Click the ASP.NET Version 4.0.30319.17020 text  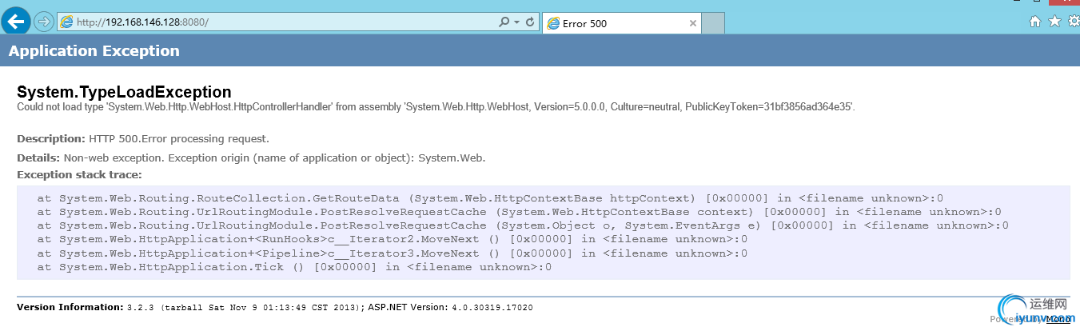pyautogui.click(x=451, y=307)
